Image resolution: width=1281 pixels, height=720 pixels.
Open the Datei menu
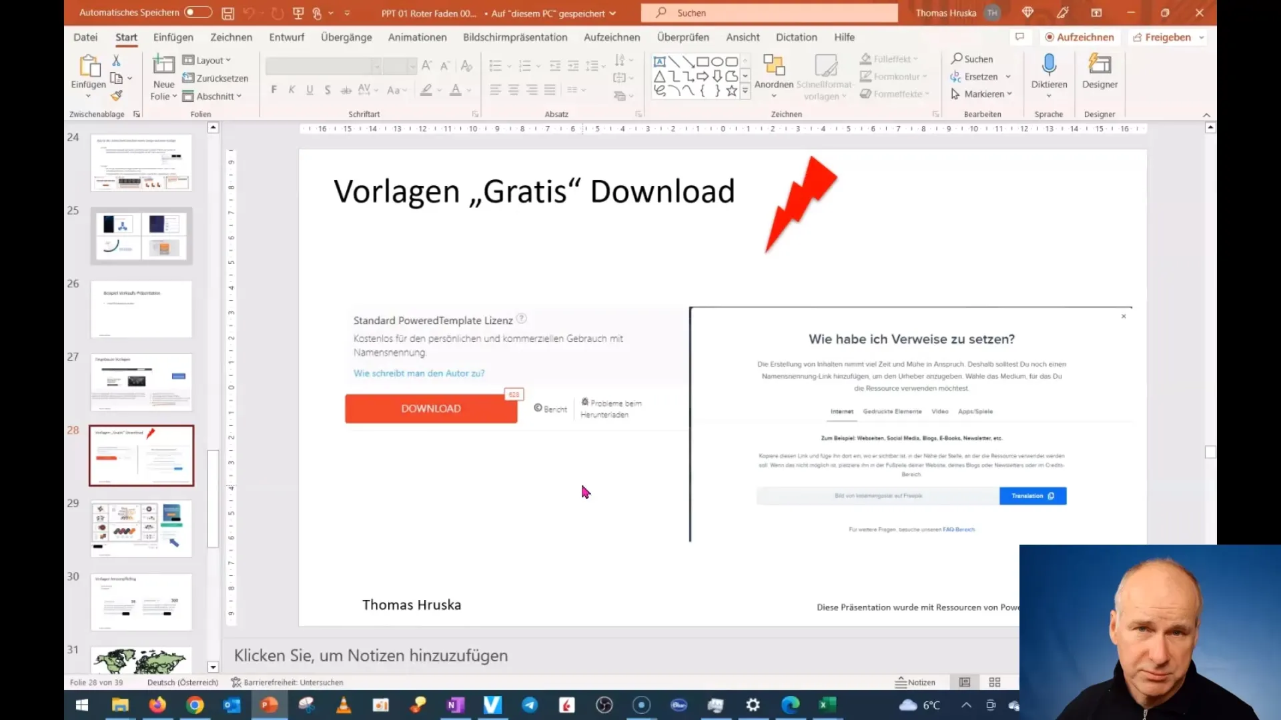point(85,37)
